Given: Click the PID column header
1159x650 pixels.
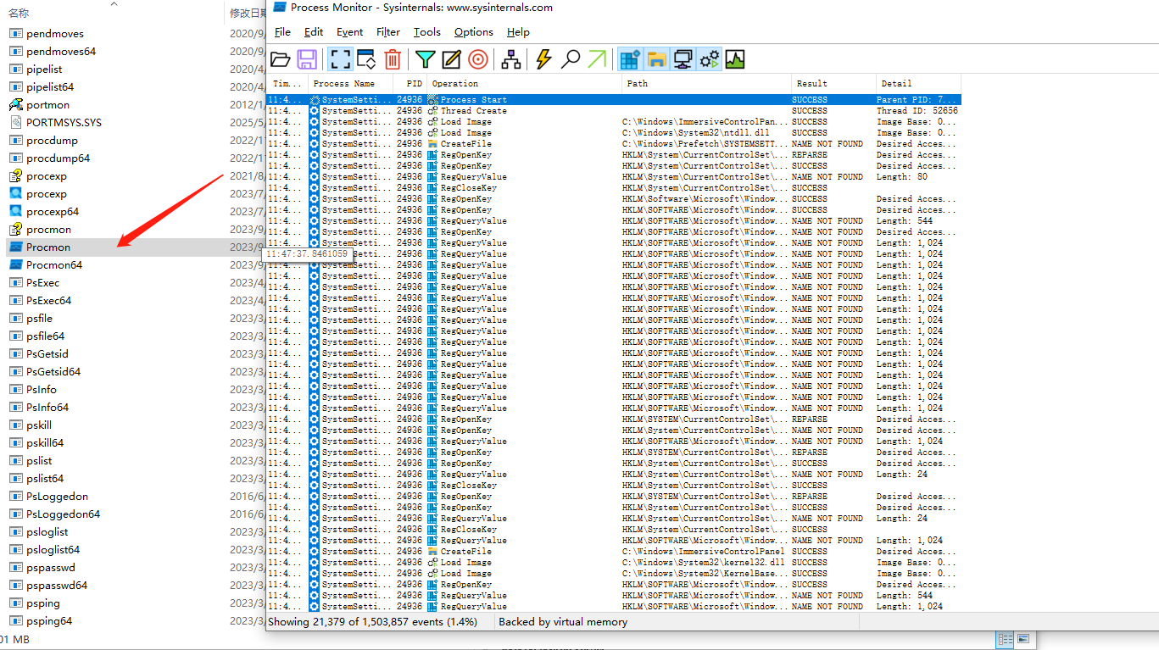Looking at the screenshot, I should pyautogui.click(x=410, y=84).
